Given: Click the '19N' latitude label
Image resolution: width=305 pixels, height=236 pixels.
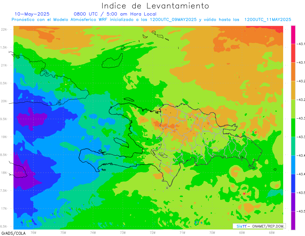Looking at the screenshot, I should click(x=4, y=137).
